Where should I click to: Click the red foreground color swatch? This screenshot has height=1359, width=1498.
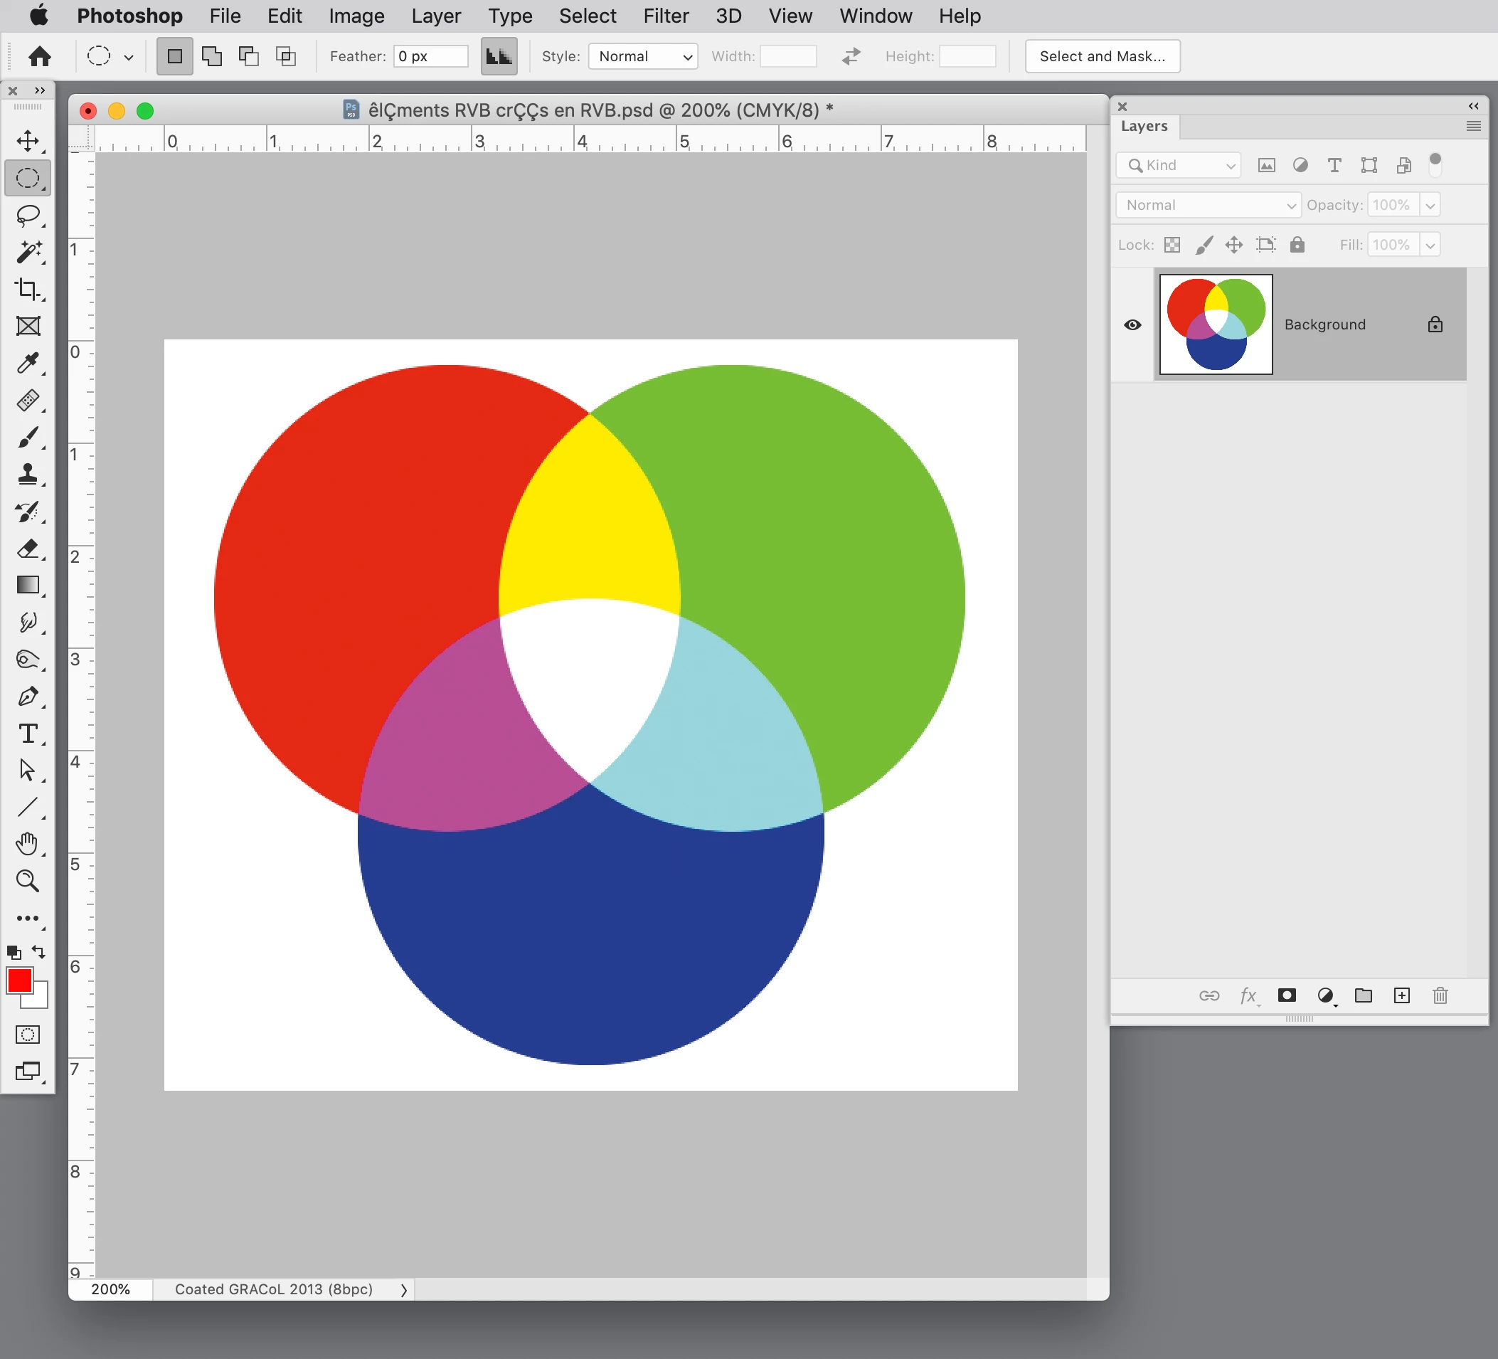18,980
